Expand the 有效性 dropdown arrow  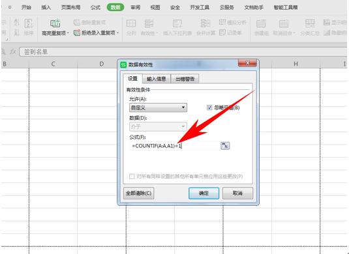pyautogui.click(x=157, y=33)
